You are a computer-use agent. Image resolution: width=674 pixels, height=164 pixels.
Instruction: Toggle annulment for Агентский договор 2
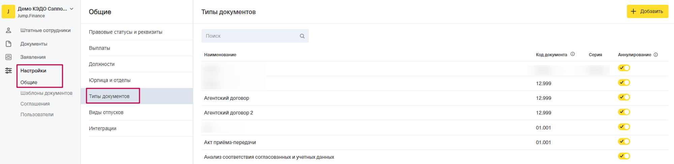[624, 112]
